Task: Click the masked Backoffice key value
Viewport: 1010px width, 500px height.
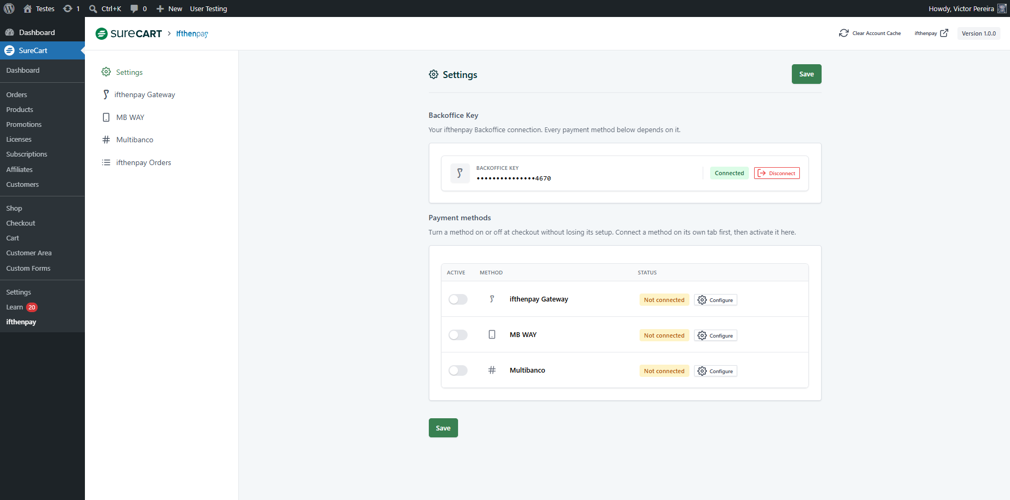Action: click(x=514, y=178)
